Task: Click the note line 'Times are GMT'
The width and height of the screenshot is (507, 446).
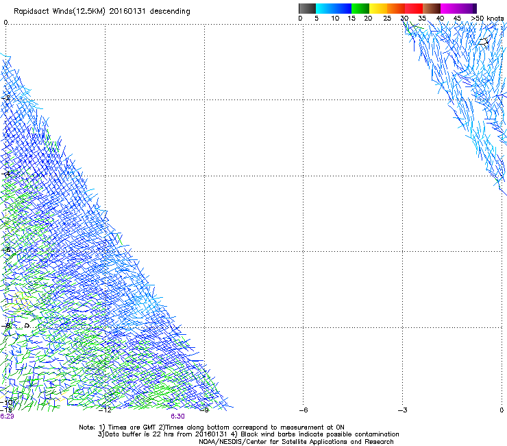Action: (131, 427)
